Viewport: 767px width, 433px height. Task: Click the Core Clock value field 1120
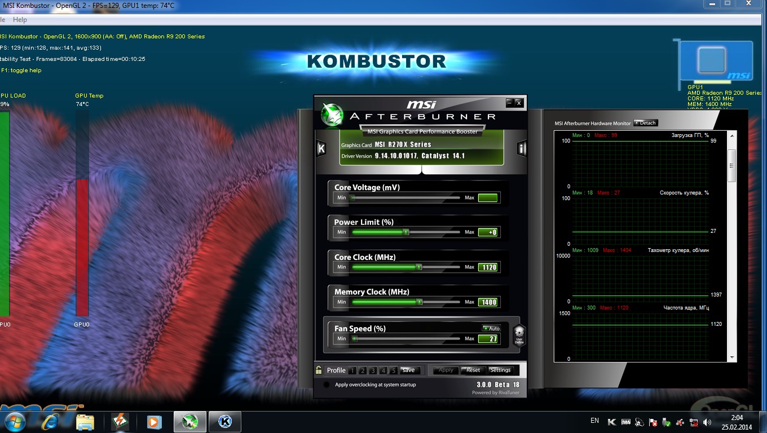[488, 267]
